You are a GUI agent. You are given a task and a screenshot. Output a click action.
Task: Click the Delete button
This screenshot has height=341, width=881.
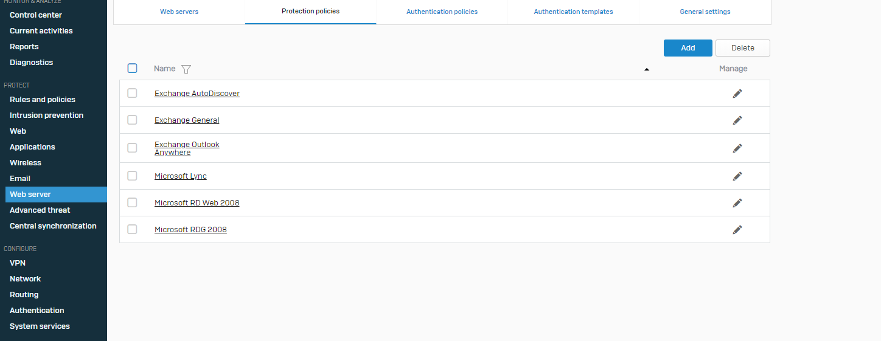(743, 48)
